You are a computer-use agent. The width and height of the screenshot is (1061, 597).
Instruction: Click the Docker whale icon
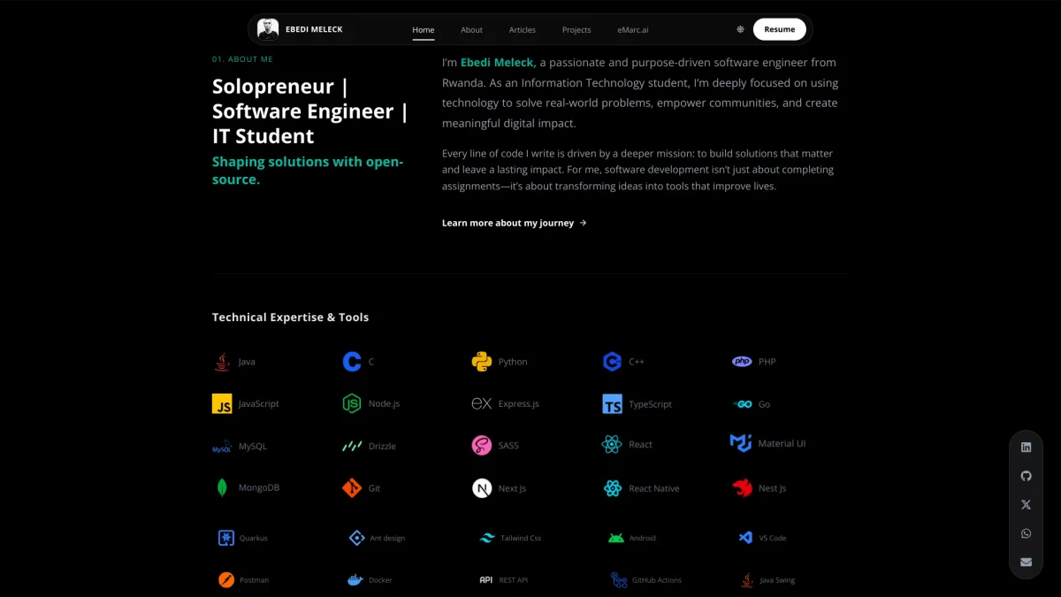[355, 580]
